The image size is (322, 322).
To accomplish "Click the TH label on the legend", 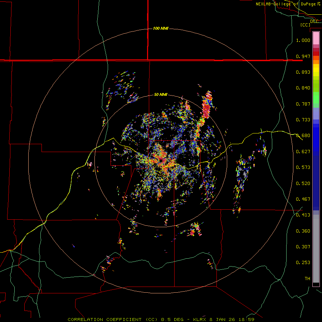I will pyautogui.click(x=307, y=278).
